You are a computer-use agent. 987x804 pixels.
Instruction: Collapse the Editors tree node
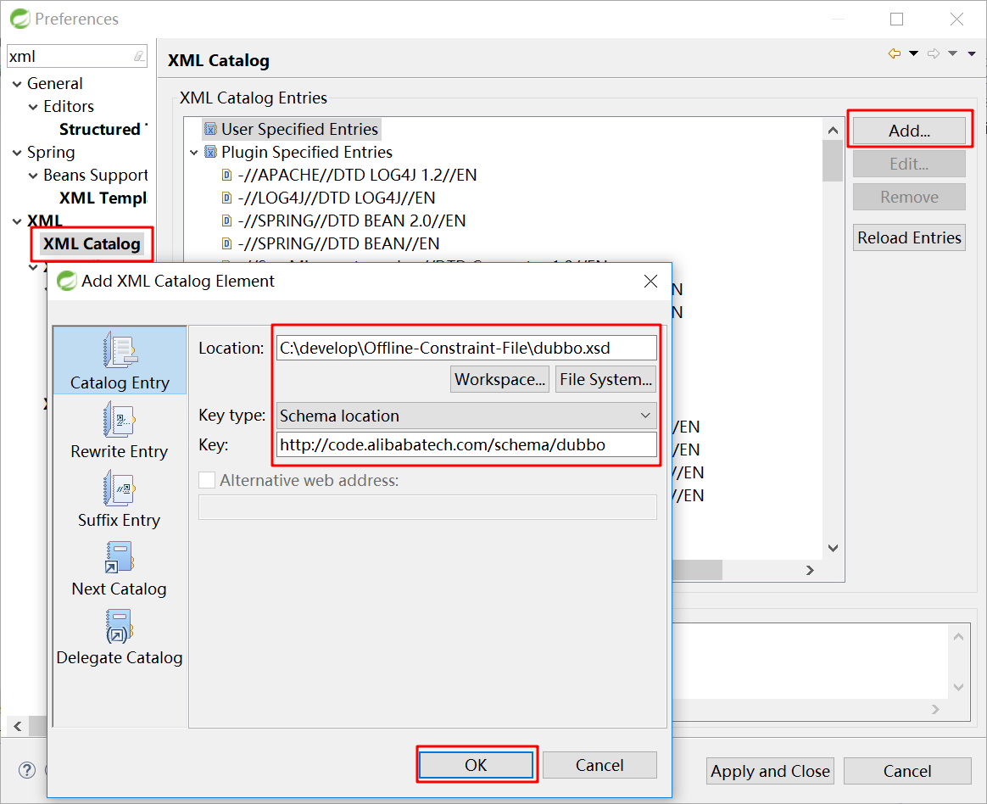pos(33,107)
